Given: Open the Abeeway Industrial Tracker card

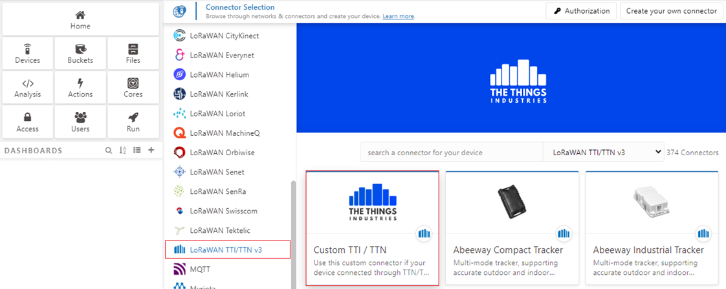Looking at the screenshot, I should [652, 228].
